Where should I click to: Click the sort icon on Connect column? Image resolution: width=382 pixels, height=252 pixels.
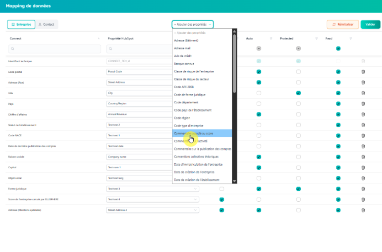pos(99,38)
